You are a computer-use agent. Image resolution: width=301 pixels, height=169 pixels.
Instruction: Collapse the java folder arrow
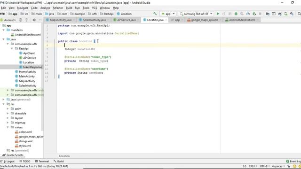pos(3,39)
